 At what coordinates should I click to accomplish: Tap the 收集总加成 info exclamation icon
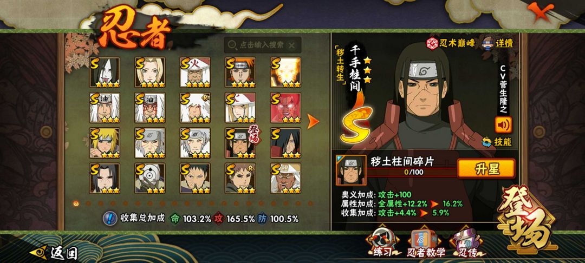click(109, 218)
